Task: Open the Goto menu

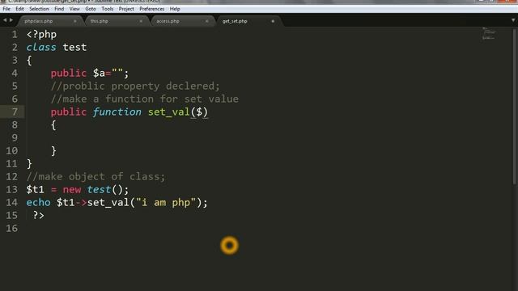Action: (x=90, y=9)
